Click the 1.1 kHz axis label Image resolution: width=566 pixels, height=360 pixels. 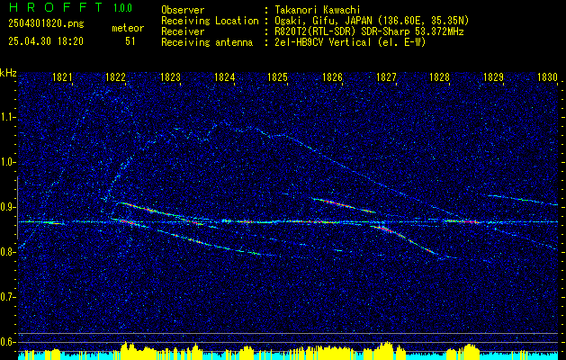[7, 117]
